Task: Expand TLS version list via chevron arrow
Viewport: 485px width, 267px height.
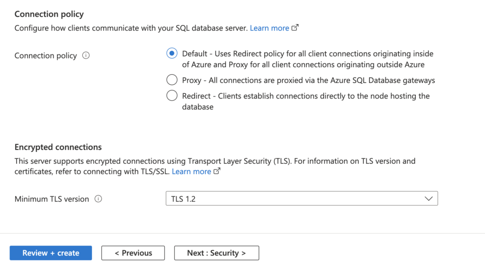Action: [429, 199]
